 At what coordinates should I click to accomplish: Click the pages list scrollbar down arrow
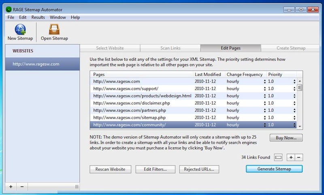(x=300, y=126)
